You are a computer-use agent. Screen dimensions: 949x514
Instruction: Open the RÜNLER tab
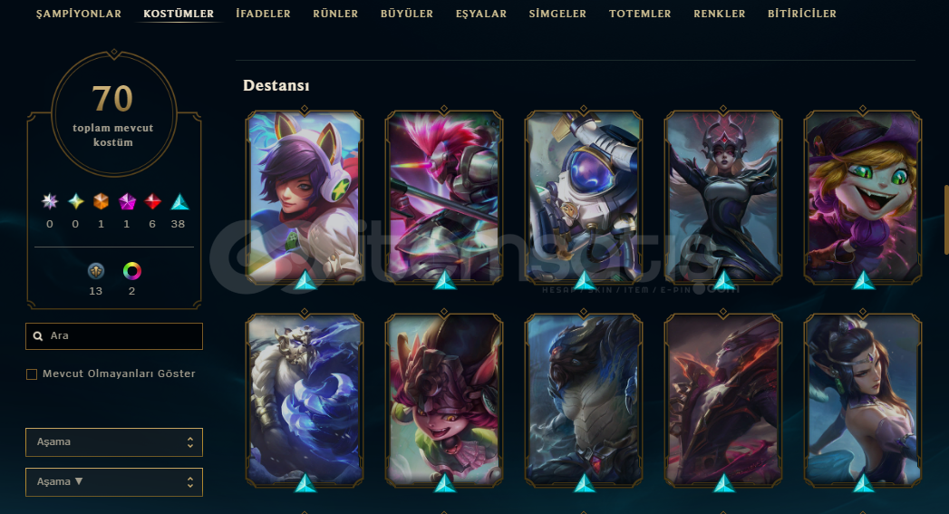(x=335, y=14)
